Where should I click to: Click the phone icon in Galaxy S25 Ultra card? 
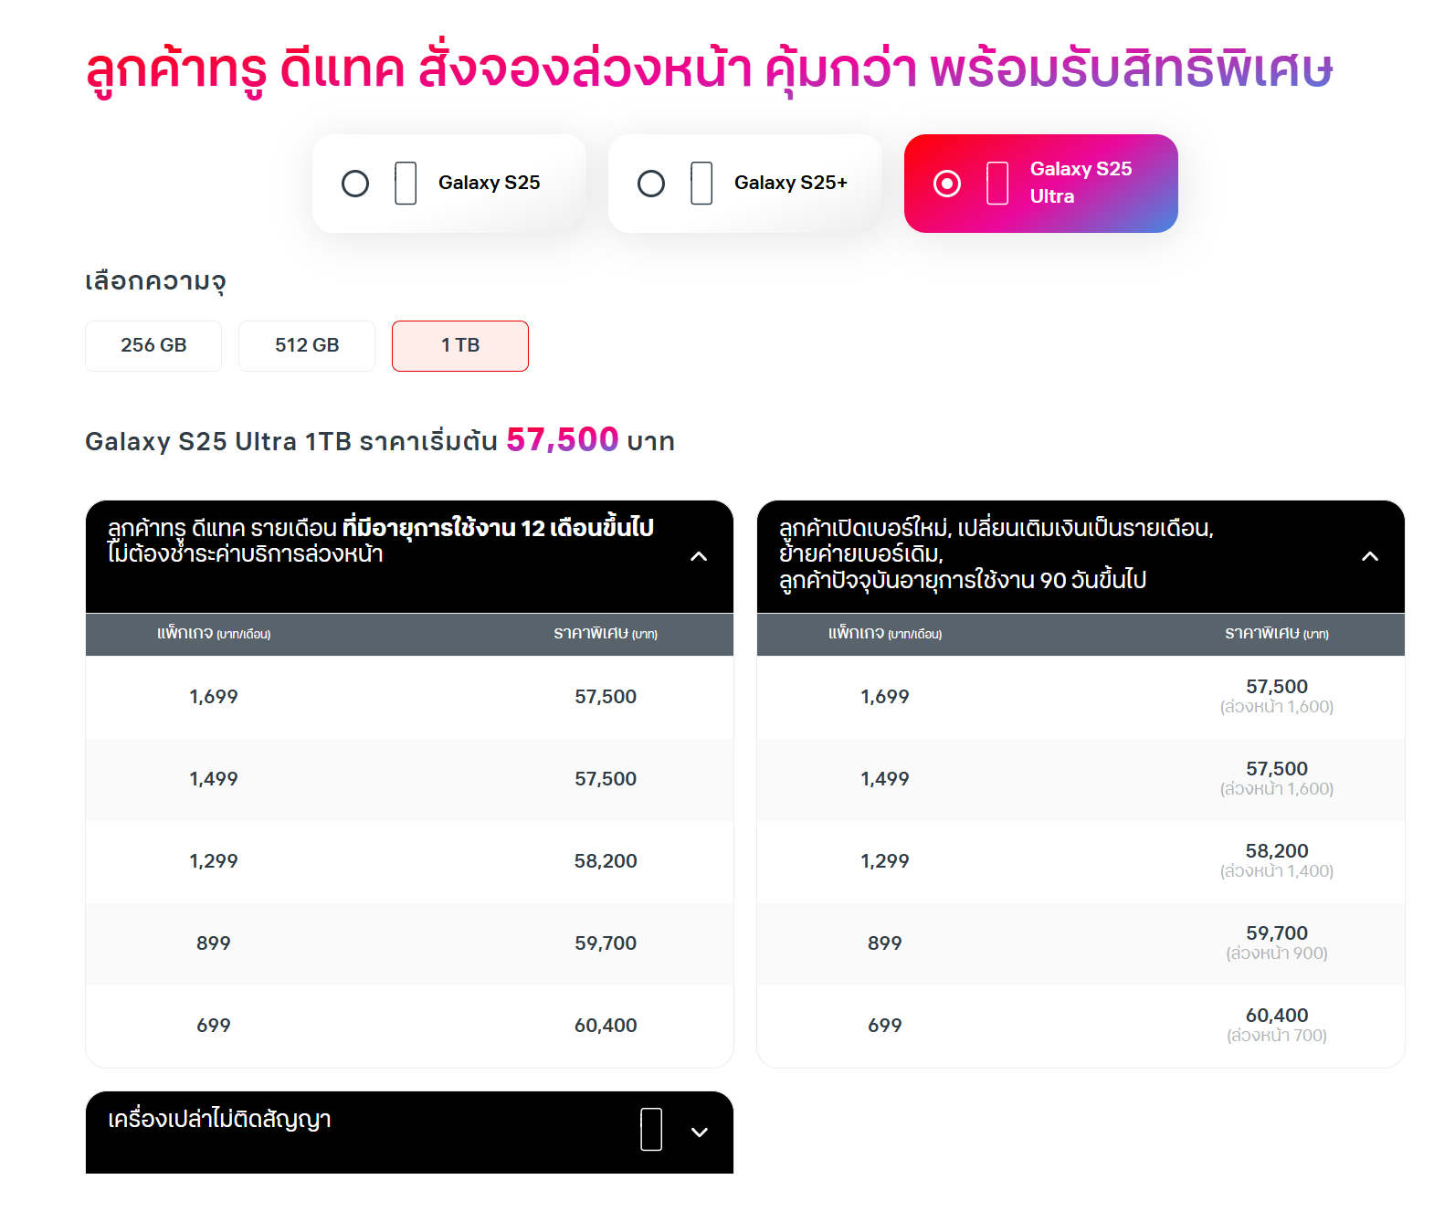[x=997, y=184]
